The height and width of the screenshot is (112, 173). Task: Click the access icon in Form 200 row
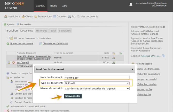[113, 58]
